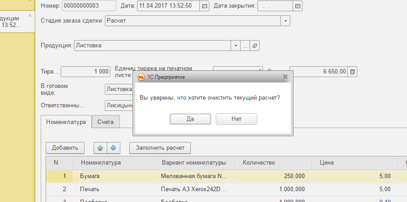Open calculator icon beside 6 650,00 field
Screen dimensions: 407x202
[x=353, y=72]
